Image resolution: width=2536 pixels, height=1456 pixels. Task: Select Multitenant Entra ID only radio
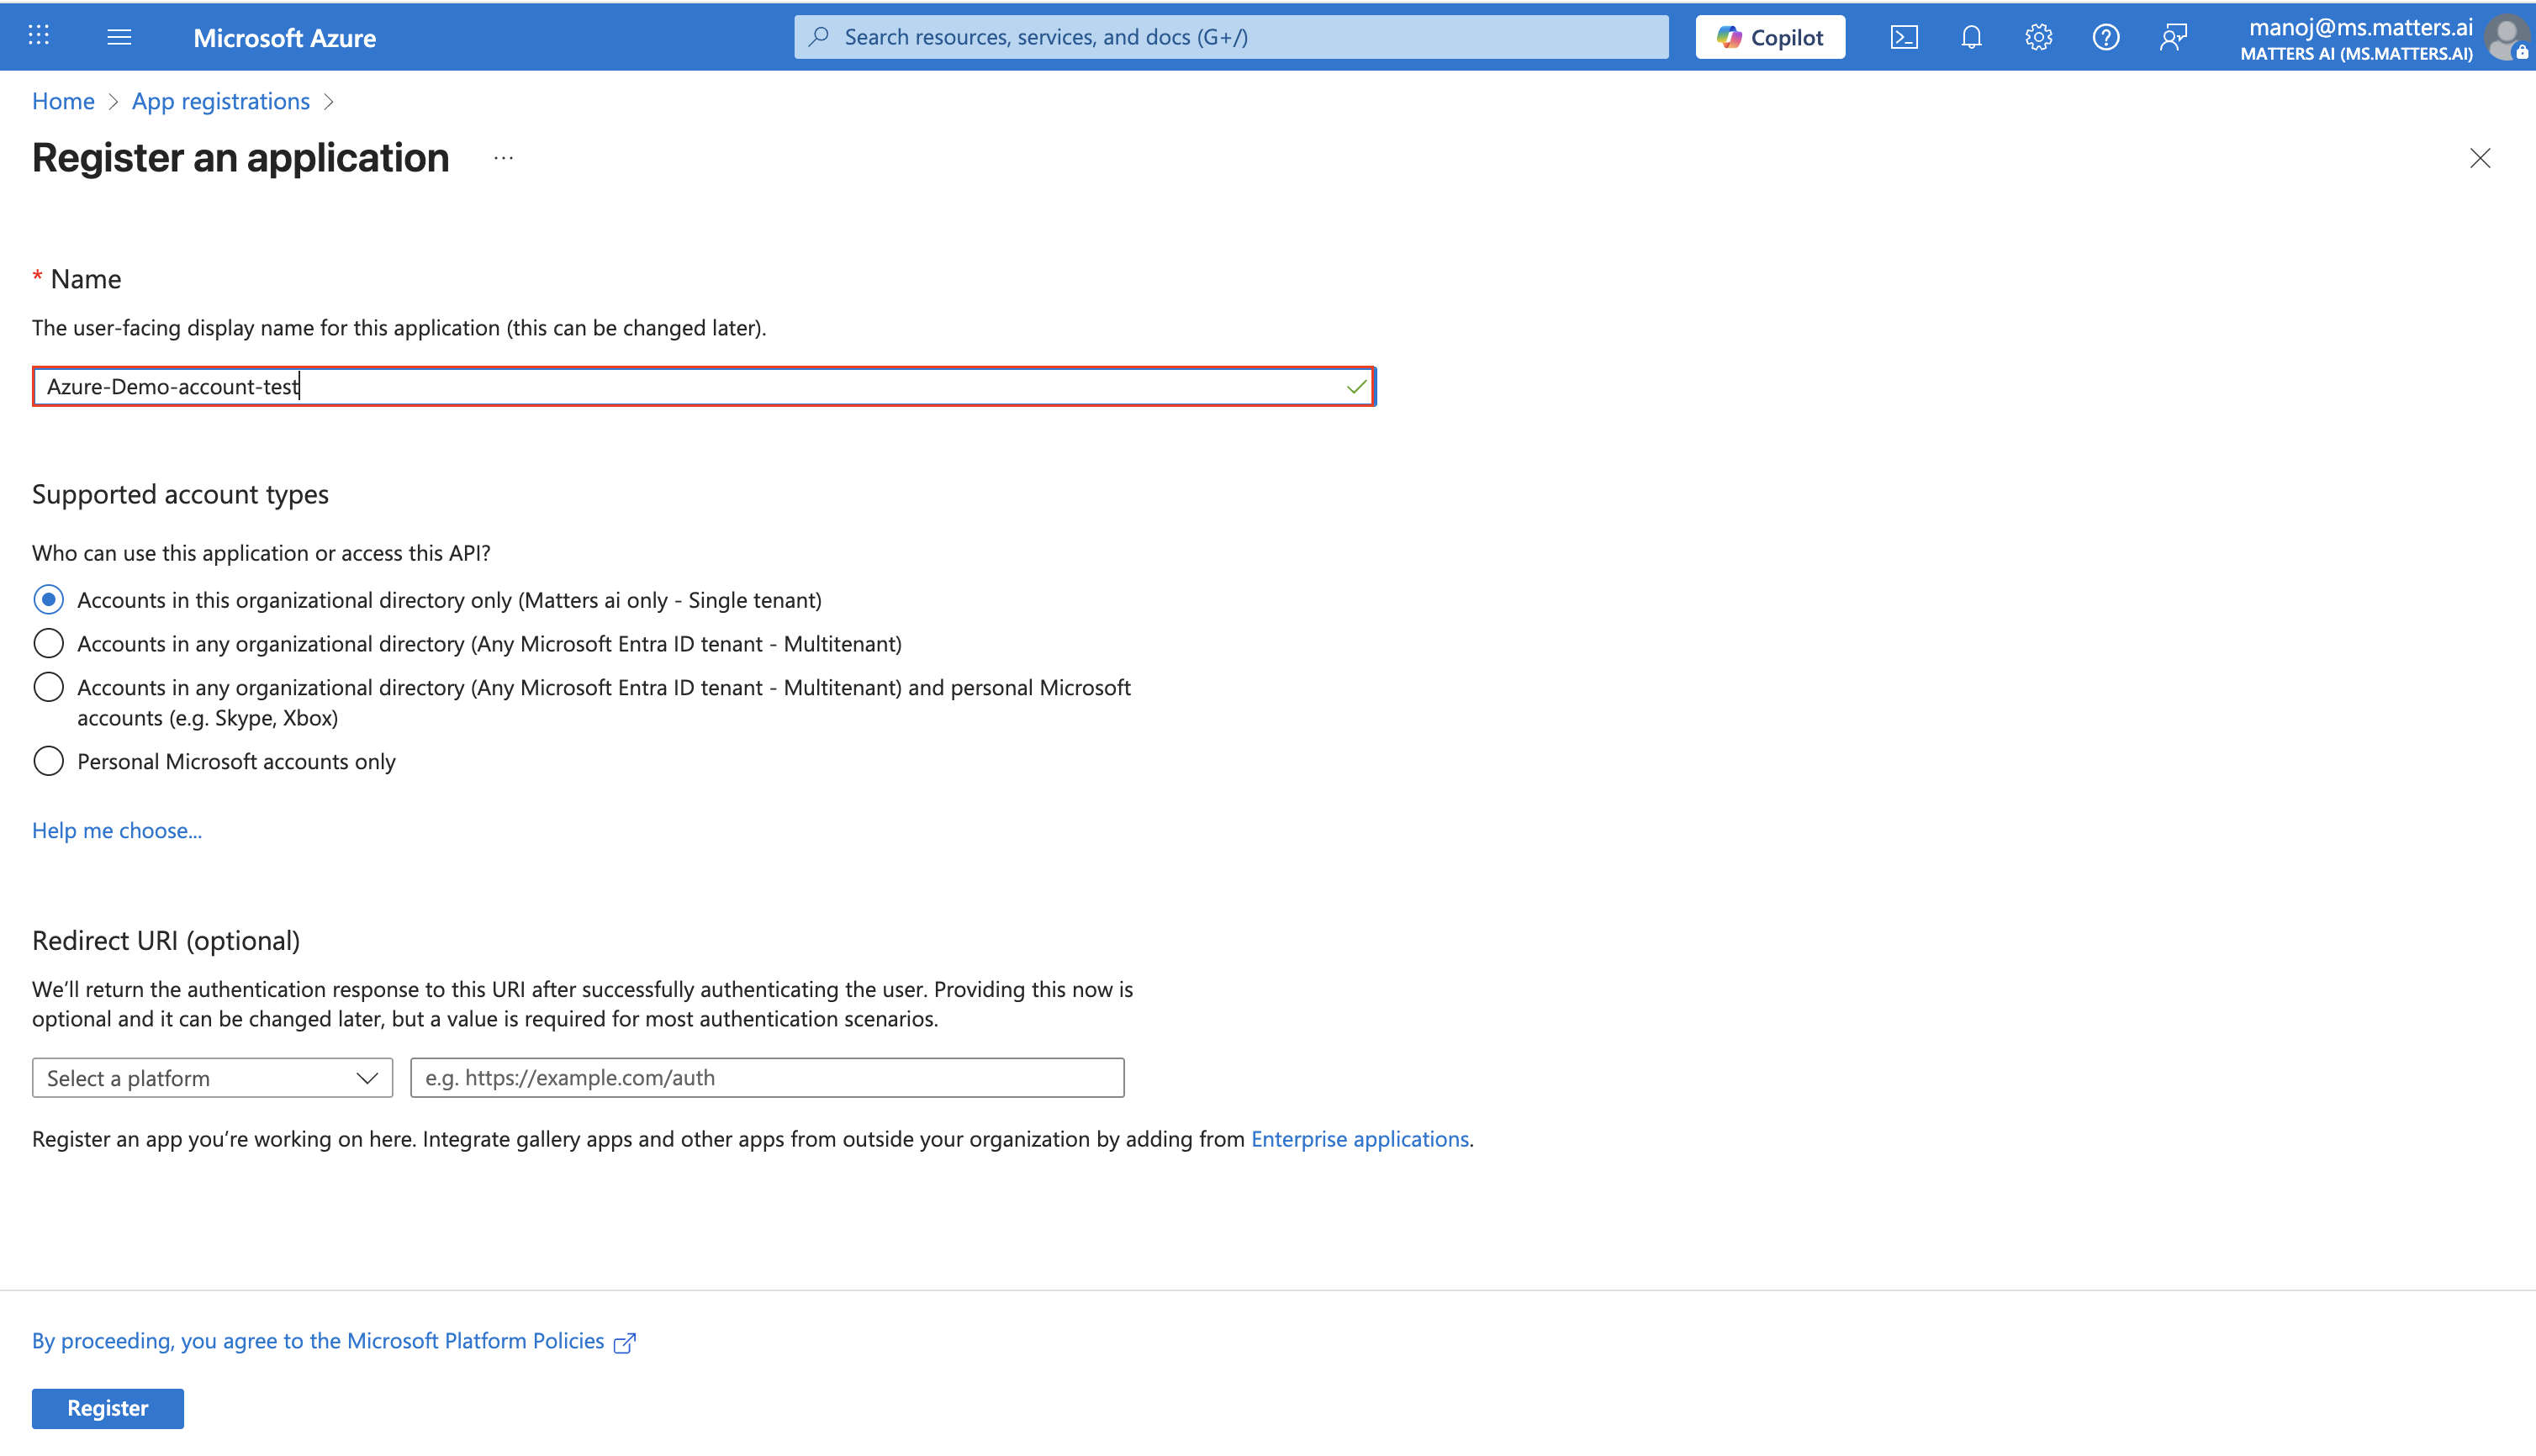click(48, 643)
